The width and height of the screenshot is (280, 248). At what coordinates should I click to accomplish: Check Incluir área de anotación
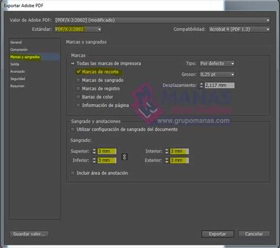(x=73, y=173)
